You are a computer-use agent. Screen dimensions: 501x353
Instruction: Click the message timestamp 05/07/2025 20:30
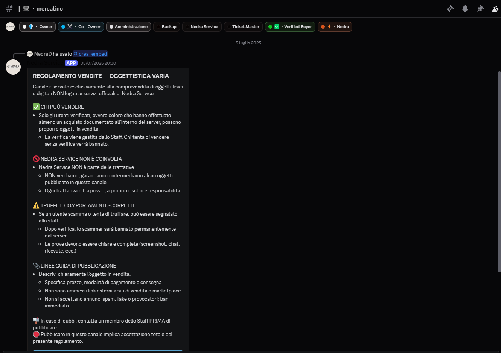point(98,63)
